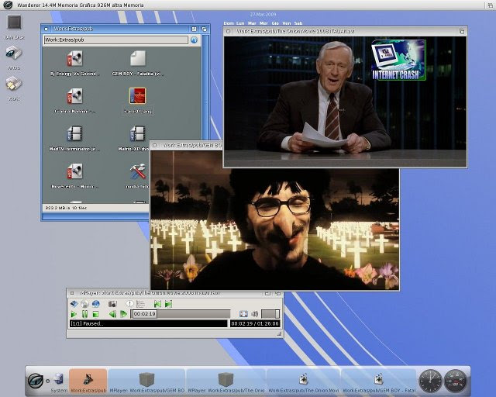Click the depth gadget of Onion Movie window
Viewport: 496px width, 397px height.
coord(462,31)
